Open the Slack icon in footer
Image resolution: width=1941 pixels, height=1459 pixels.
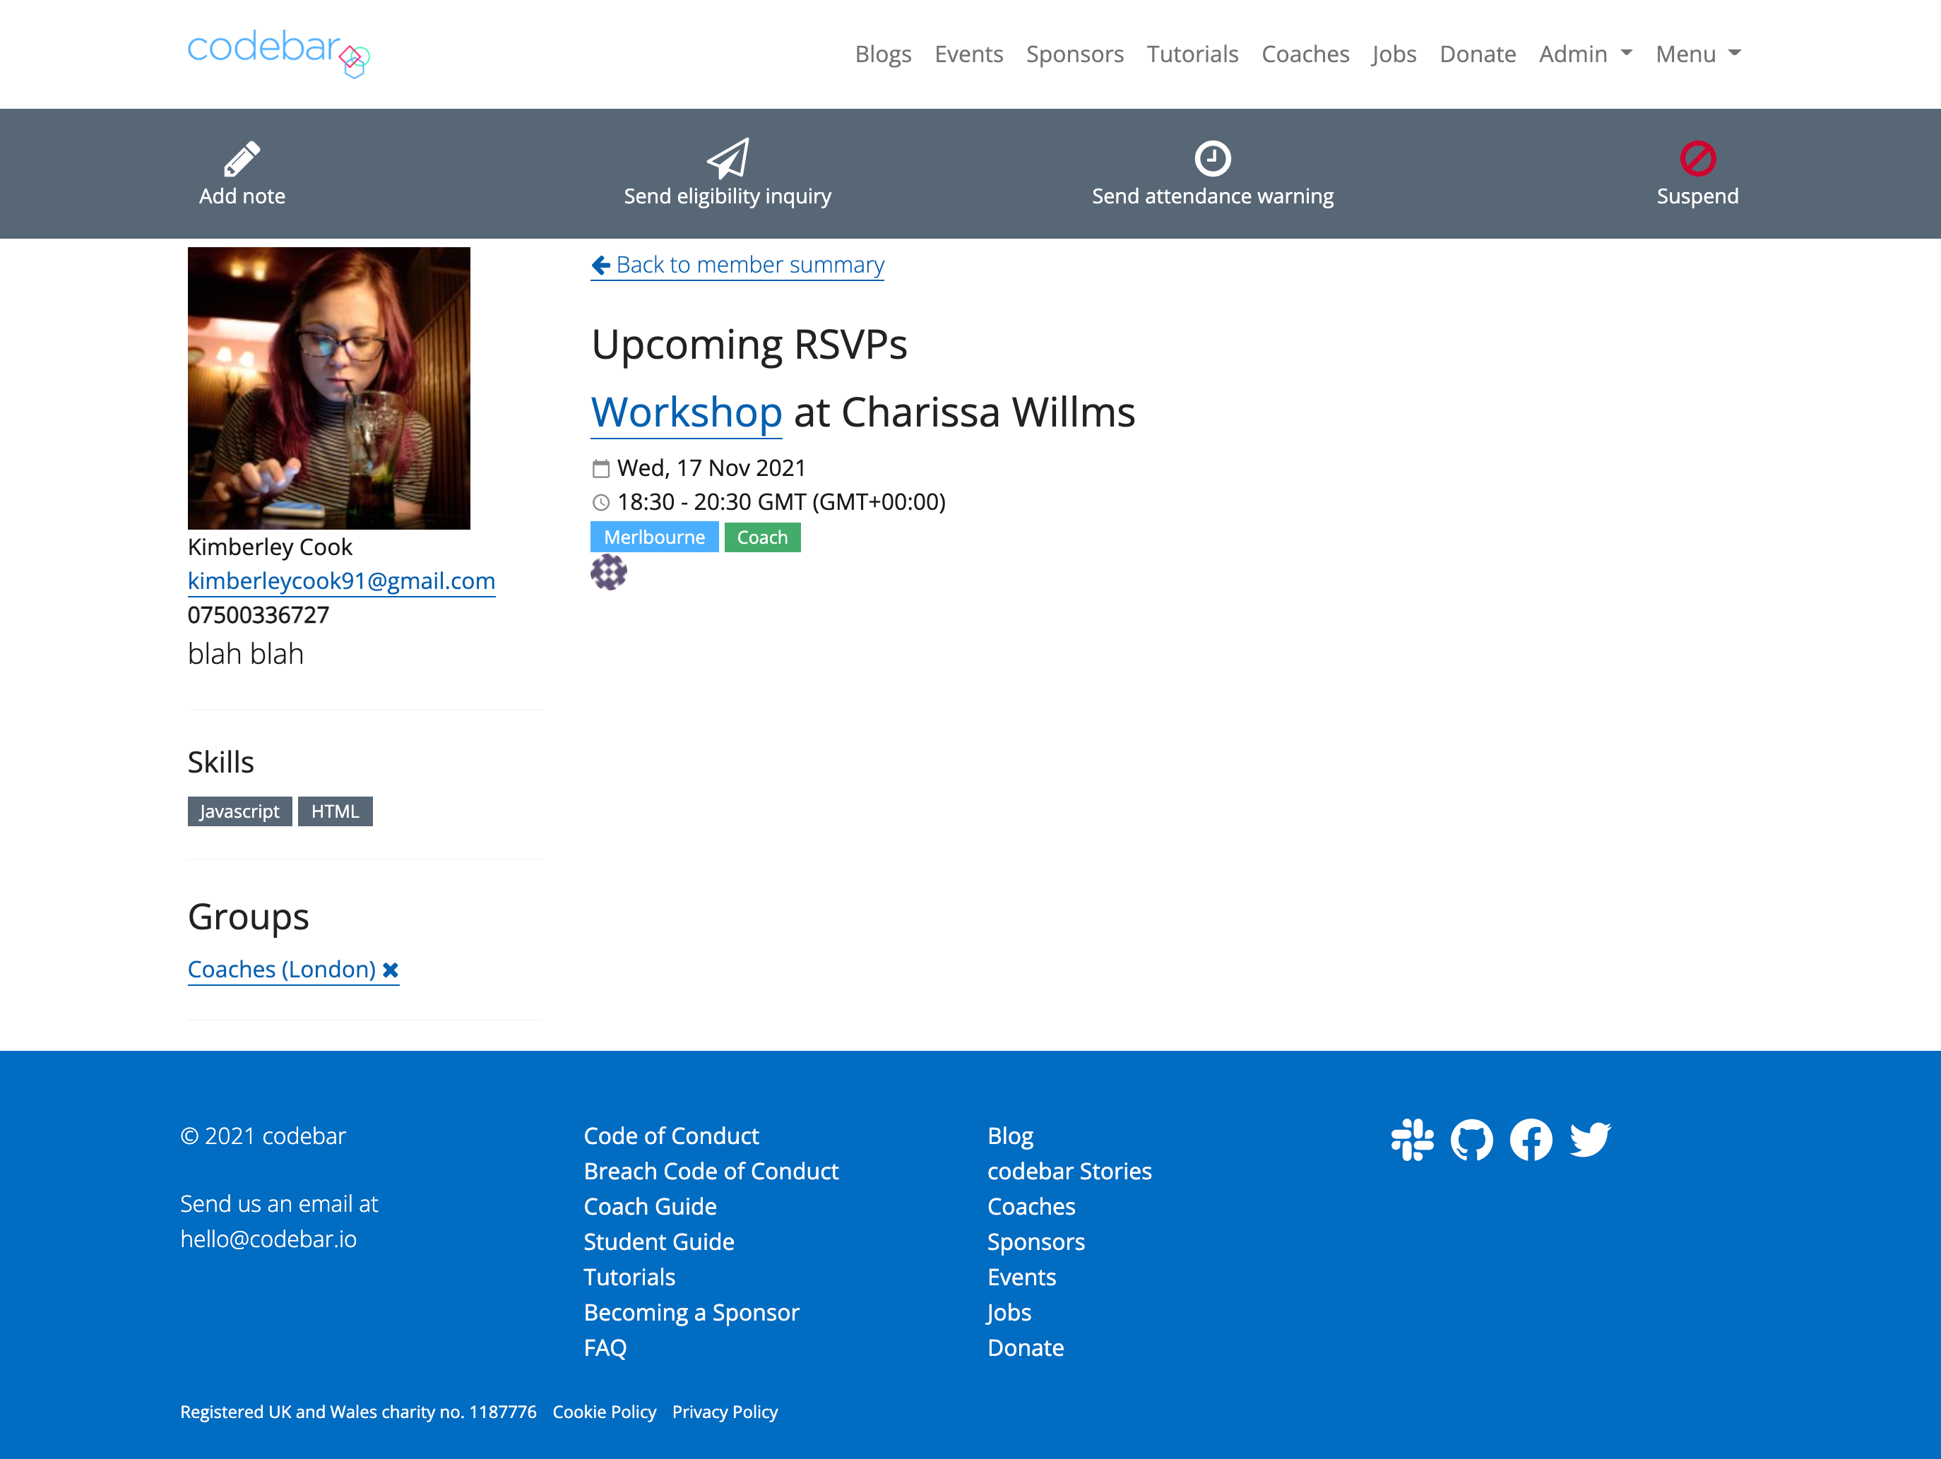1411,1139
